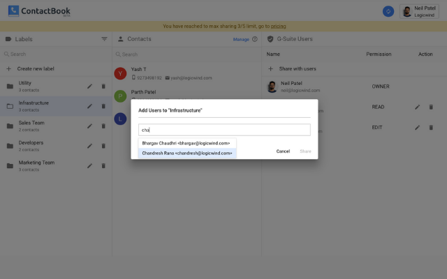Choose Bhargav Chaudhri suggestion

(187, 143)
